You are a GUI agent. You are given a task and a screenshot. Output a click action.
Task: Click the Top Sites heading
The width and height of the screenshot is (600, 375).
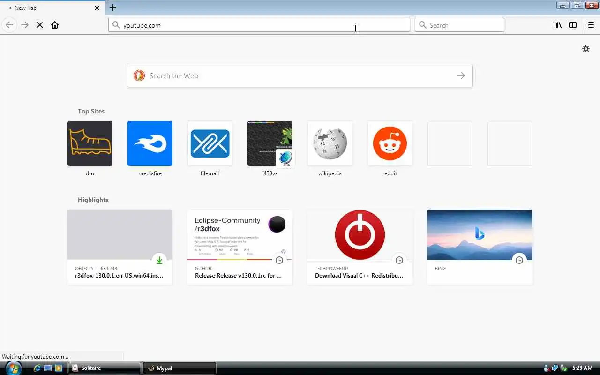point(91,111)
